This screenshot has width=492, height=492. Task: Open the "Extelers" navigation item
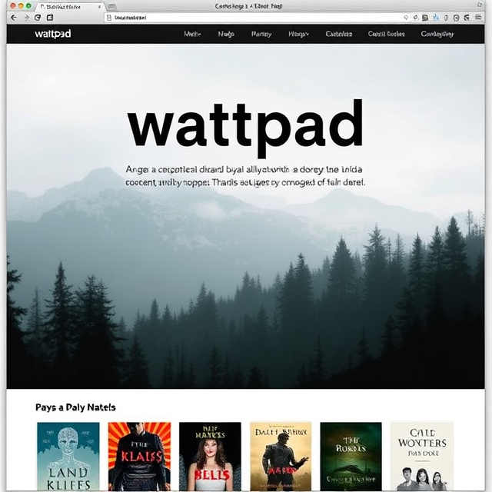point(339,34)
